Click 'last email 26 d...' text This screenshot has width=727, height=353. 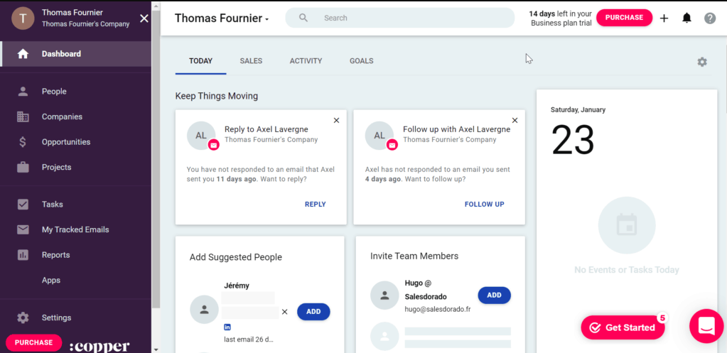click(x=249, y=340)
